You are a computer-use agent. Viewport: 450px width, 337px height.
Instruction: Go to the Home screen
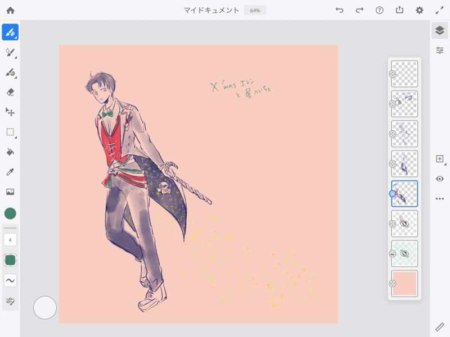tap(10, 11)
